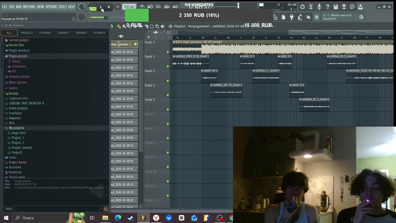Expand the Mixer presets folder

[18, 82]
